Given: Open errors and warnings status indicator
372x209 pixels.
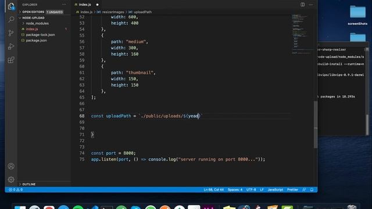Looking at the screenshot, I should [16, 190].
